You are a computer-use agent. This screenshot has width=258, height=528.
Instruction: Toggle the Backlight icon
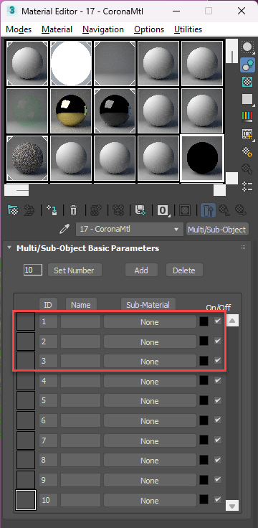247,65
